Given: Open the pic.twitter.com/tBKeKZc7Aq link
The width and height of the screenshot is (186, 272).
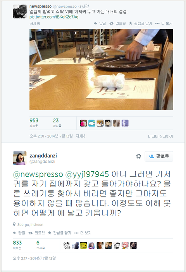Looking at the screenshot, I should click(54, 17).
